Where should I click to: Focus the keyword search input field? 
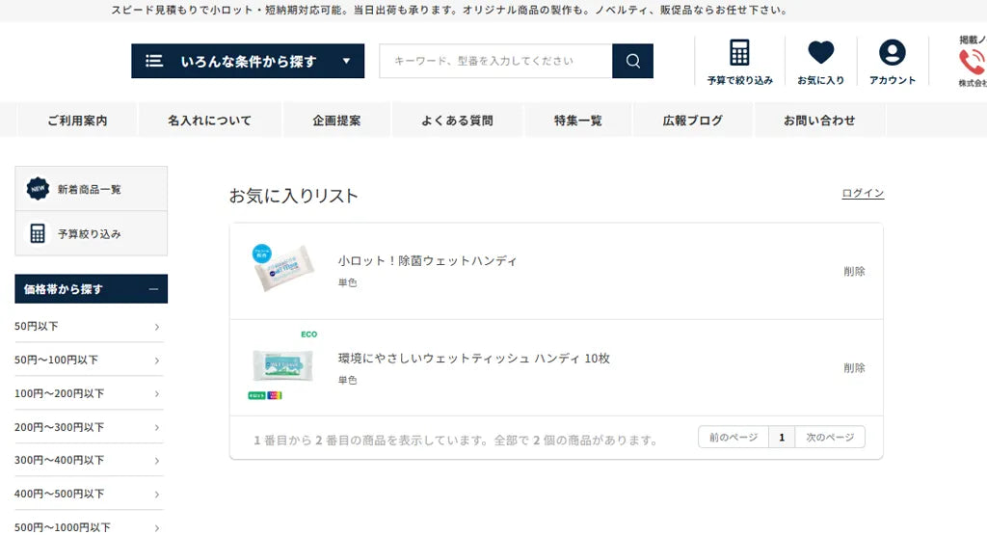495,61
